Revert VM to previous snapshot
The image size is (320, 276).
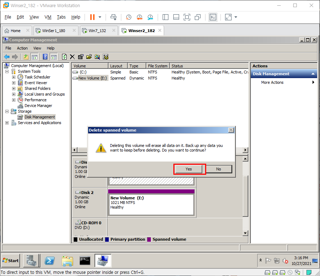pos(139,17)
